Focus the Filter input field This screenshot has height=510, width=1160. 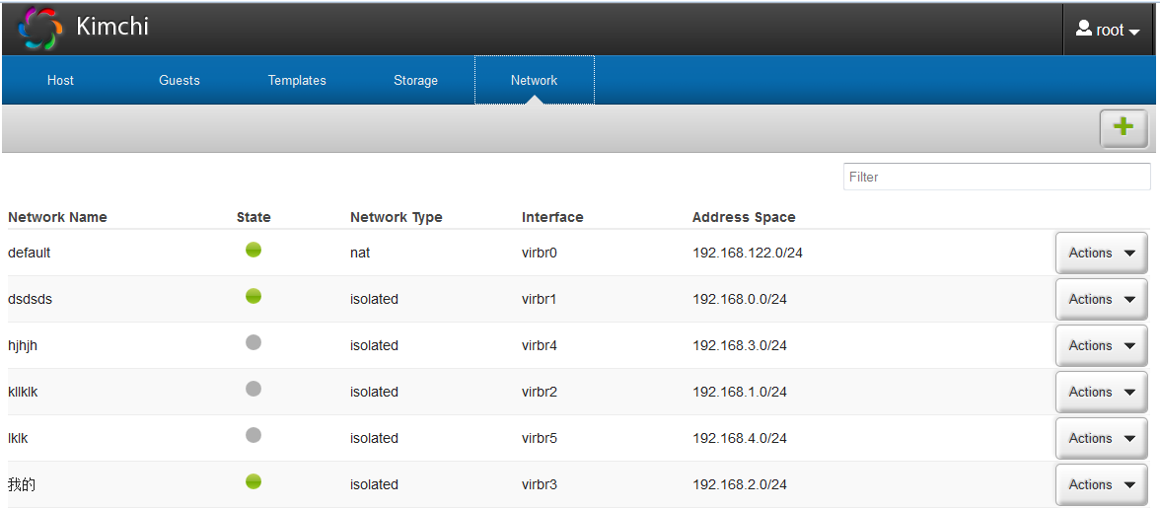(996, 178)
